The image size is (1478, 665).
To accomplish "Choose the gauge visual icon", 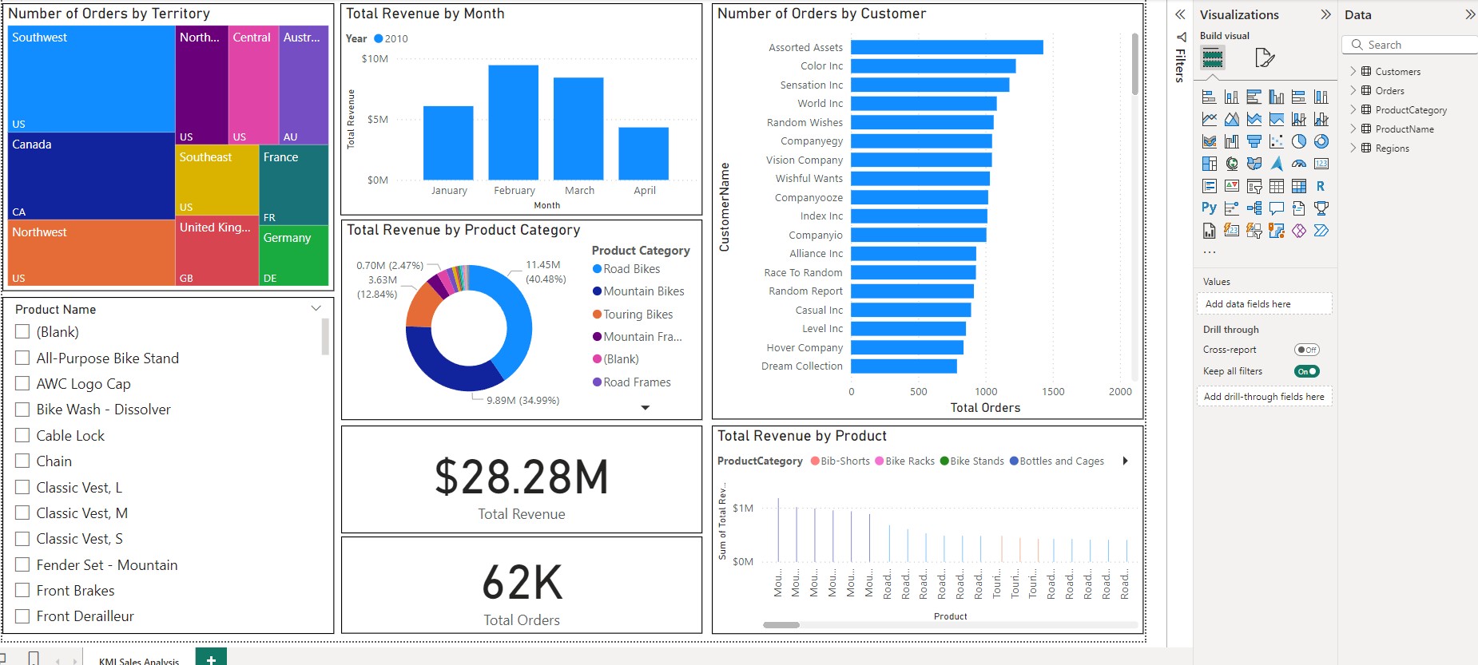I will [1299, 164].
